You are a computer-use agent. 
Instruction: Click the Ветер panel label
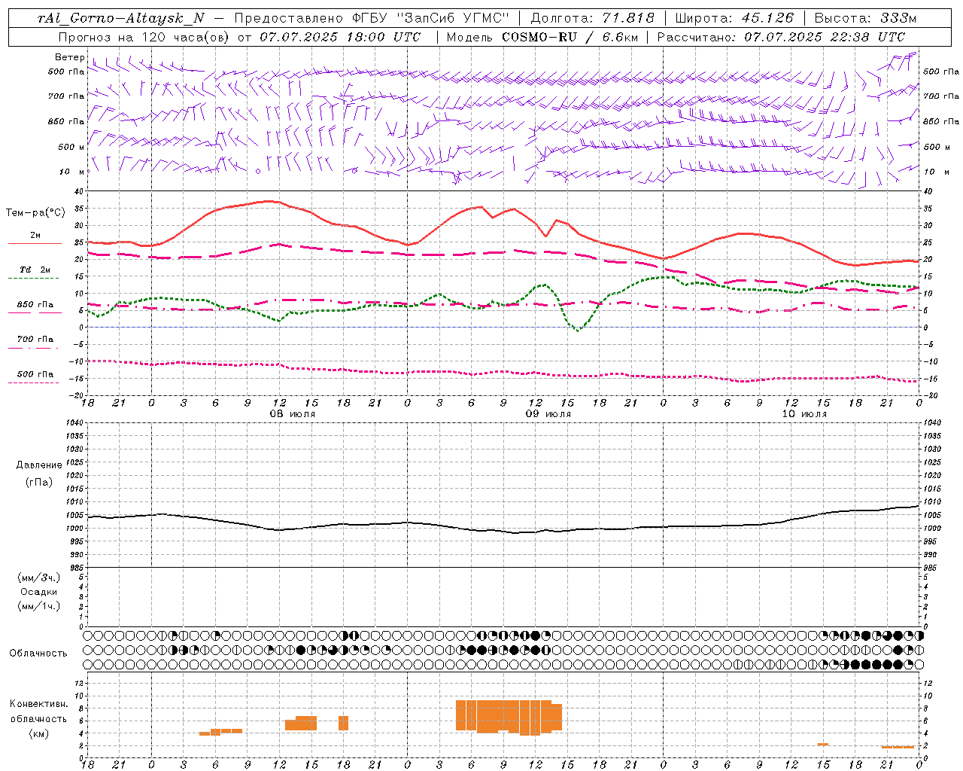(x=69, y=57)
